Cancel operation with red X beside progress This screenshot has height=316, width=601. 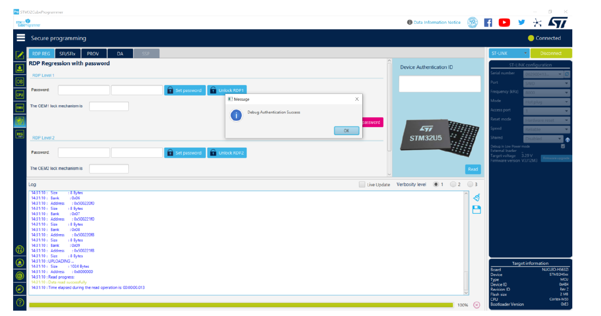pyautogui.click(x=477, y=305)
